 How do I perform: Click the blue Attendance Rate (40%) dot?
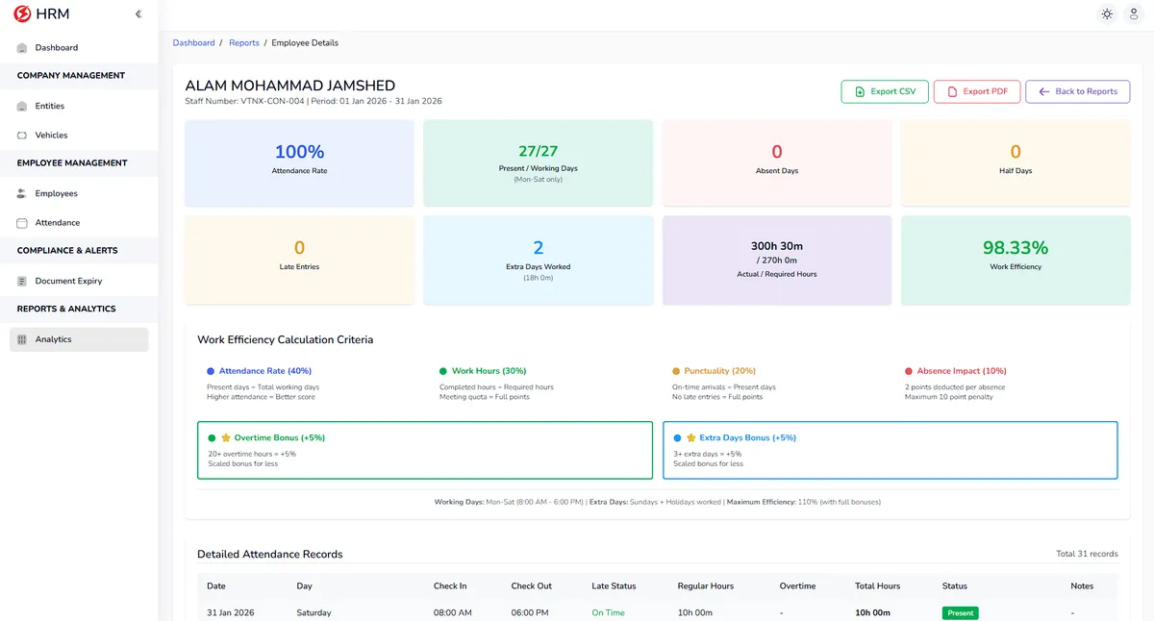(211, 371)
